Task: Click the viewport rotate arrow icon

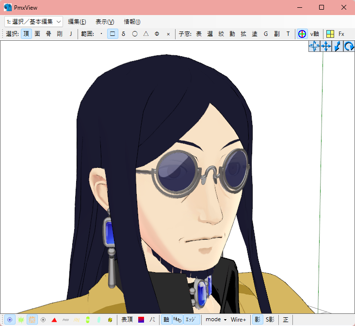Action: [349, 47]
